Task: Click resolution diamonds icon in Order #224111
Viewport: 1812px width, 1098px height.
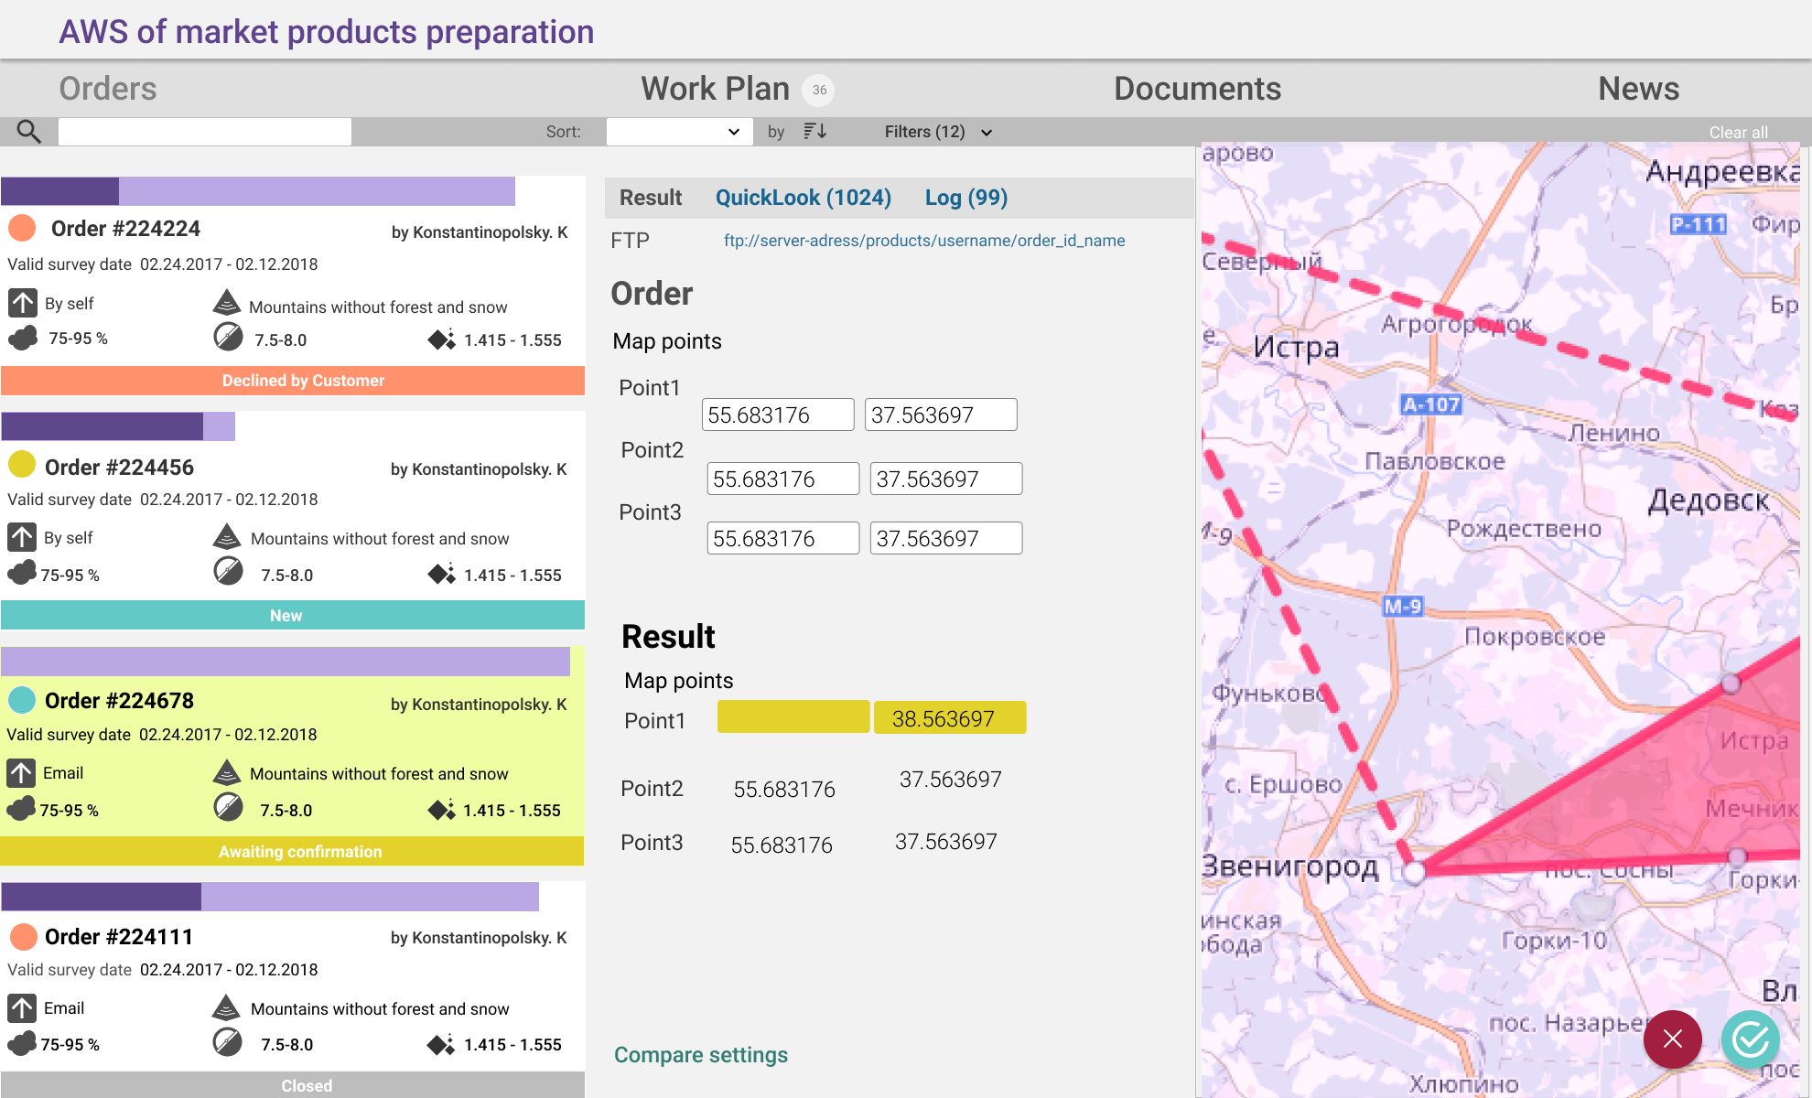Action: click(440, 1044)
